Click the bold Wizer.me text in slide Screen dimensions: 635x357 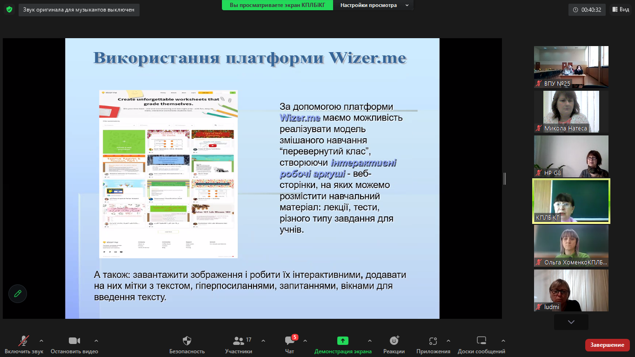click(x=300, y=118)
